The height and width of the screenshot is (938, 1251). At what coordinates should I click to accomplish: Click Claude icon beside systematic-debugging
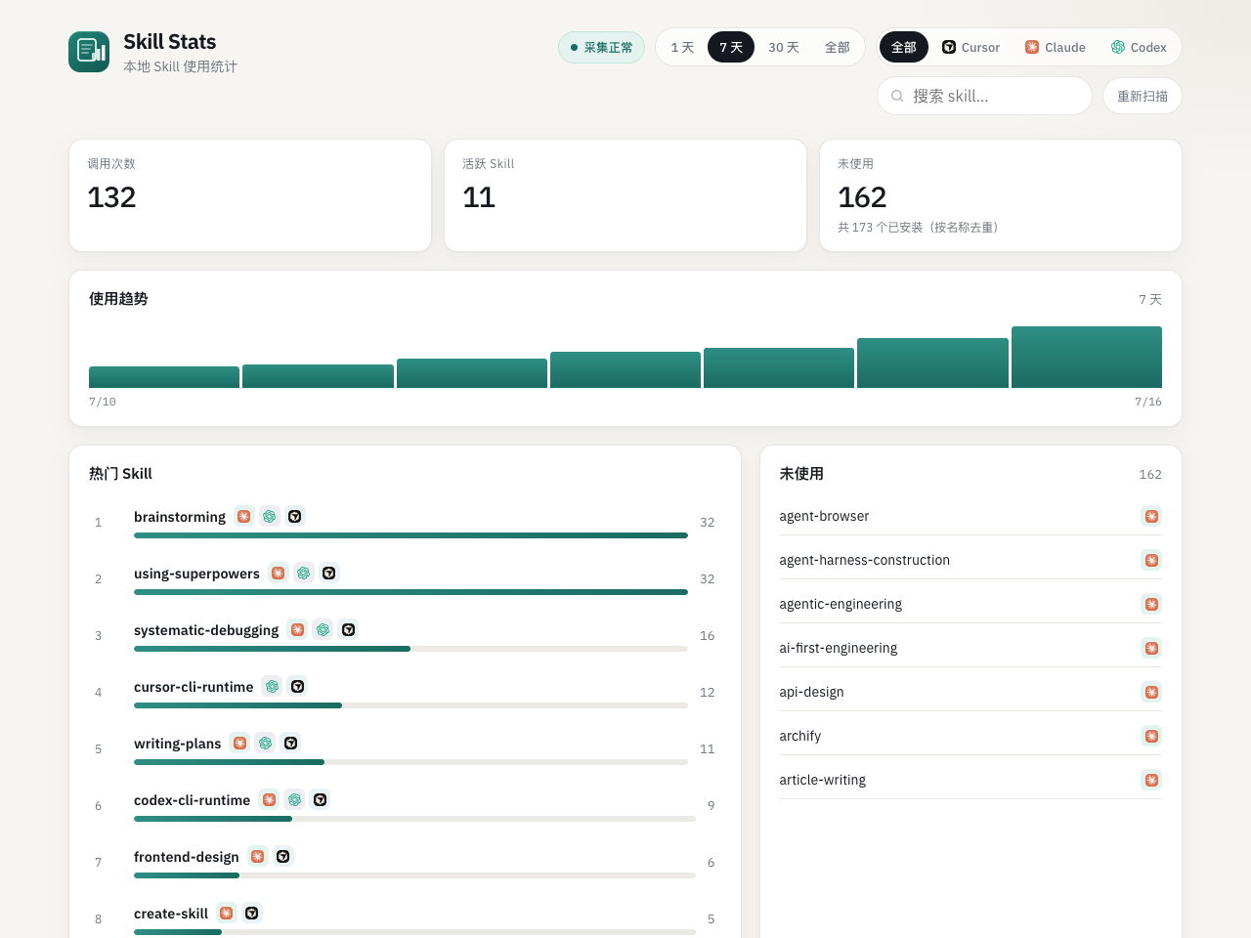(x=298, y=629)
